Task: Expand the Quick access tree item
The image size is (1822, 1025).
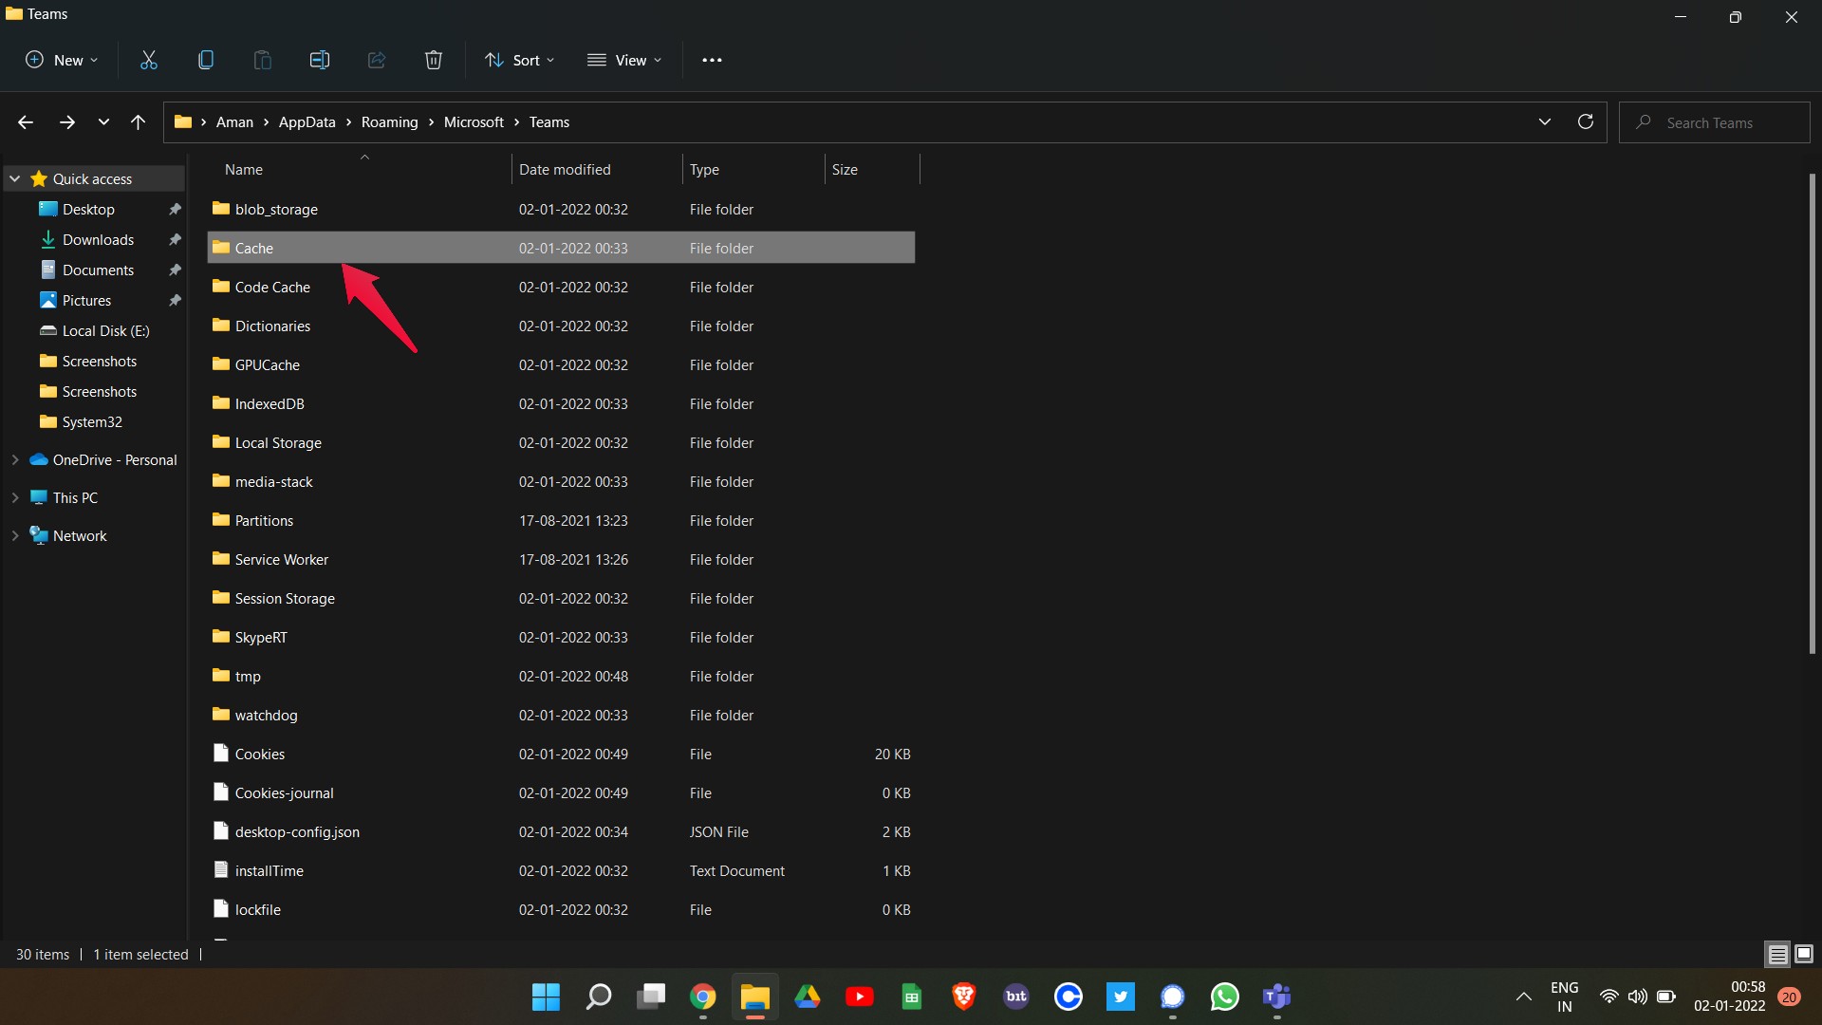Action: click(x=14, y=179)
